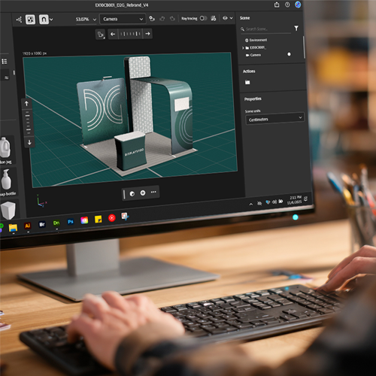
Task: Open the Camera dropdown
Action: (123, 19)
